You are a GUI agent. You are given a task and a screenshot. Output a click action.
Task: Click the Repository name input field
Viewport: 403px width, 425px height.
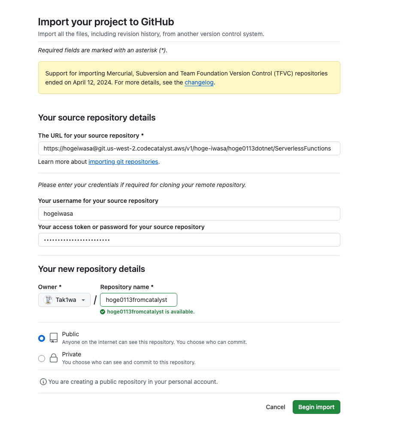tap(138, 300)
